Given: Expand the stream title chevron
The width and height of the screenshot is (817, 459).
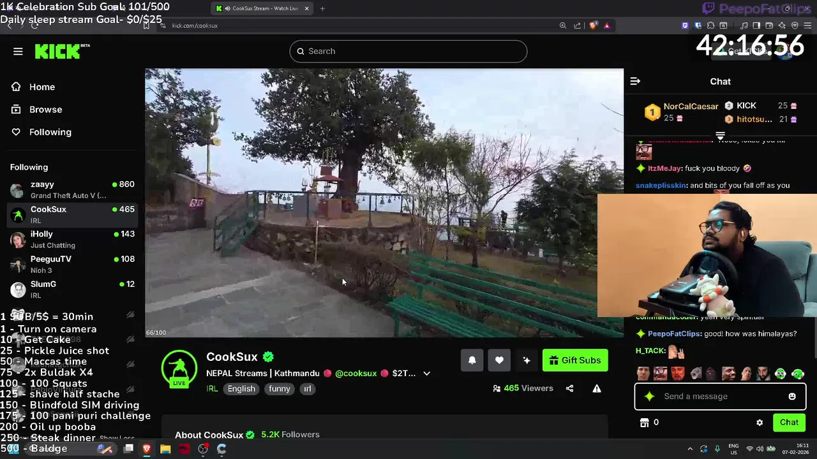Looking at the screenshot, I should pyautogui.click(x=426, y=374).
